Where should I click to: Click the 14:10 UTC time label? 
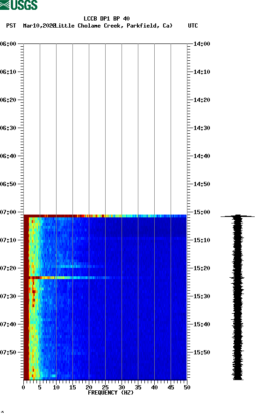[x=201, y=72]
